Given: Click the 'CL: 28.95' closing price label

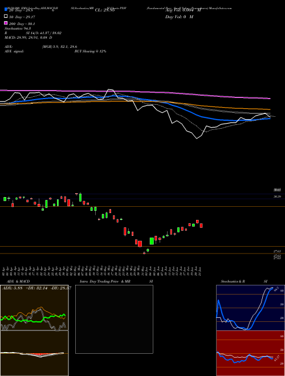Looking at the screenshot, I should coord(105,10).
